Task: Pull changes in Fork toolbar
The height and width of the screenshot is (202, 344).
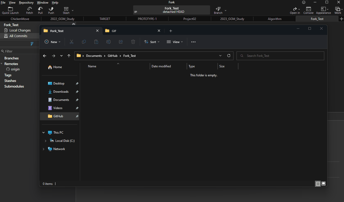Action: [40, 10]
